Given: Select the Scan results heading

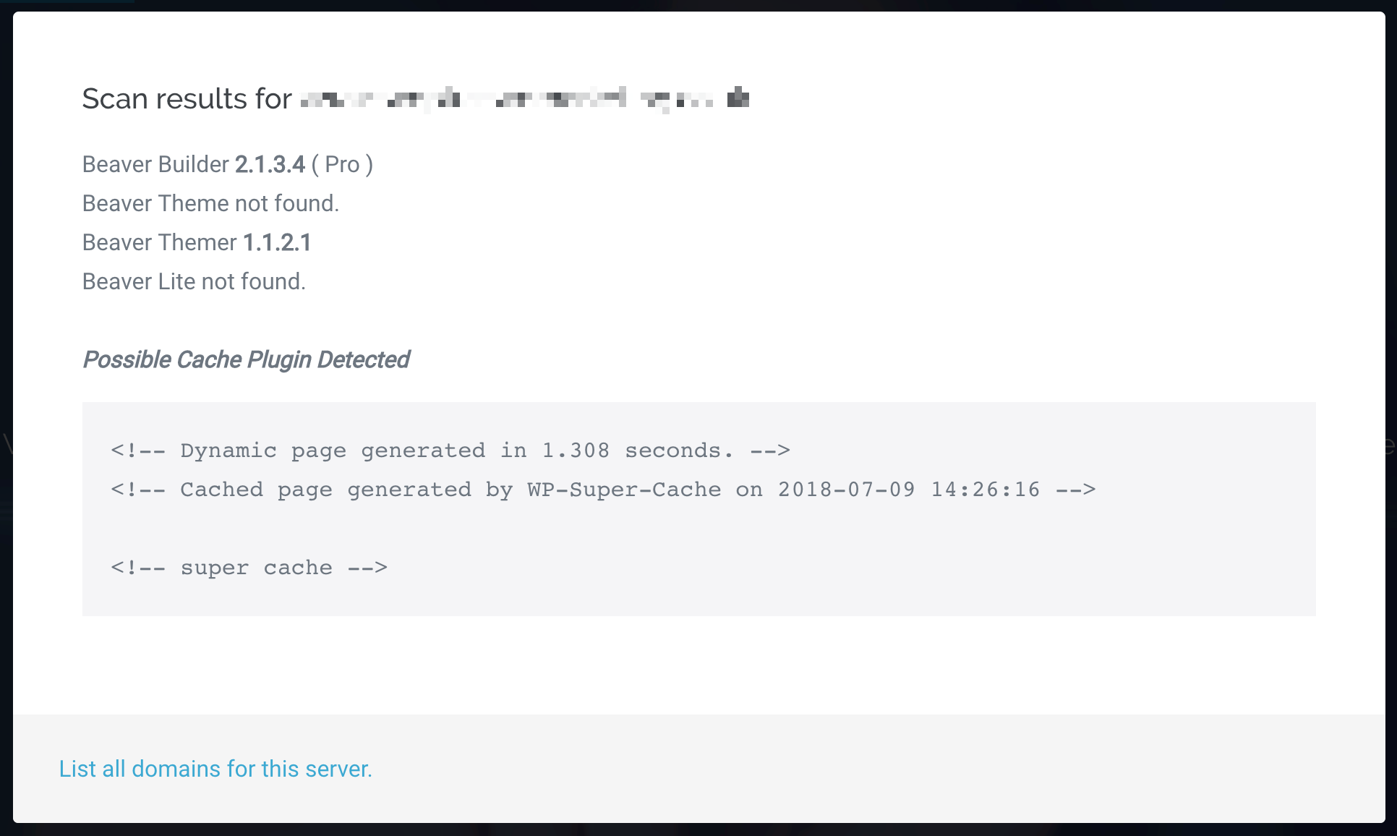Looking at the screenshot, I should click(x=186, y=98).
